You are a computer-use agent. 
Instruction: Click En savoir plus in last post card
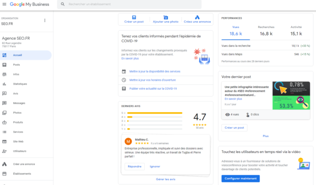pyautogui.click(x=233, y=99)
